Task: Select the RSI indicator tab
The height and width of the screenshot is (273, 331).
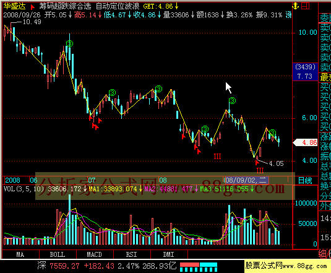Action: [x=132, y=254]
